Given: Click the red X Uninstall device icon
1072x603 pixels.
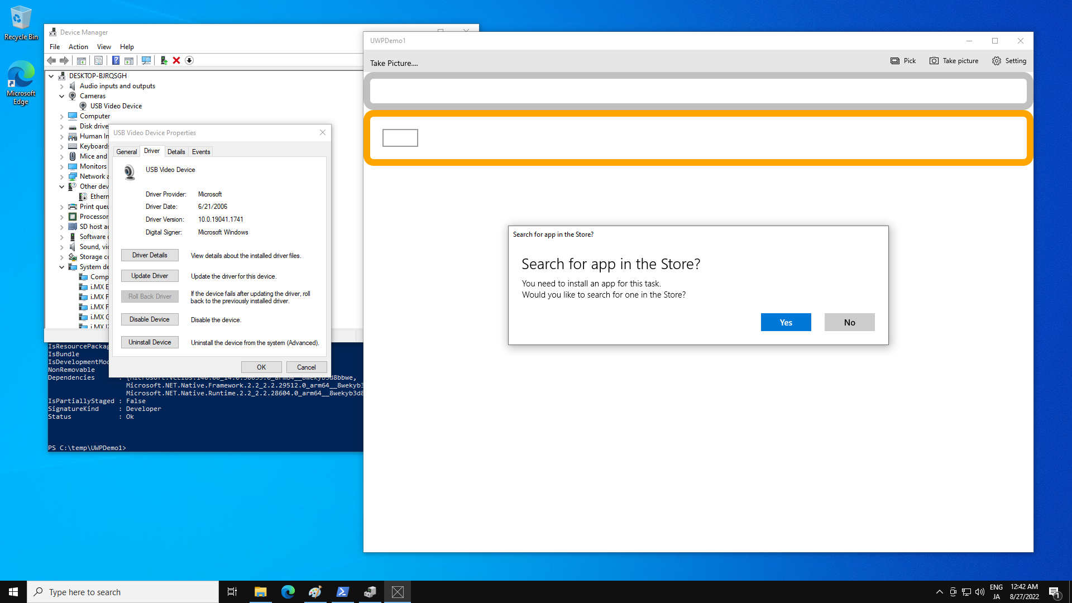Looking at the screenshot, I should pos(176,60).
